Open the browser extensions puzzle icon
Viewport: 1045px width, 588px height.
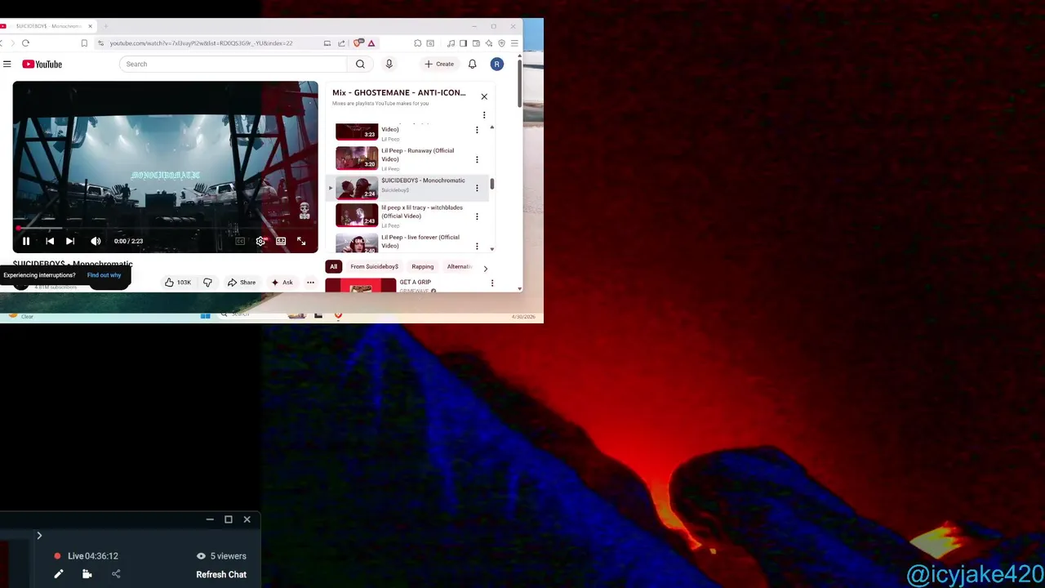point(417,43)
